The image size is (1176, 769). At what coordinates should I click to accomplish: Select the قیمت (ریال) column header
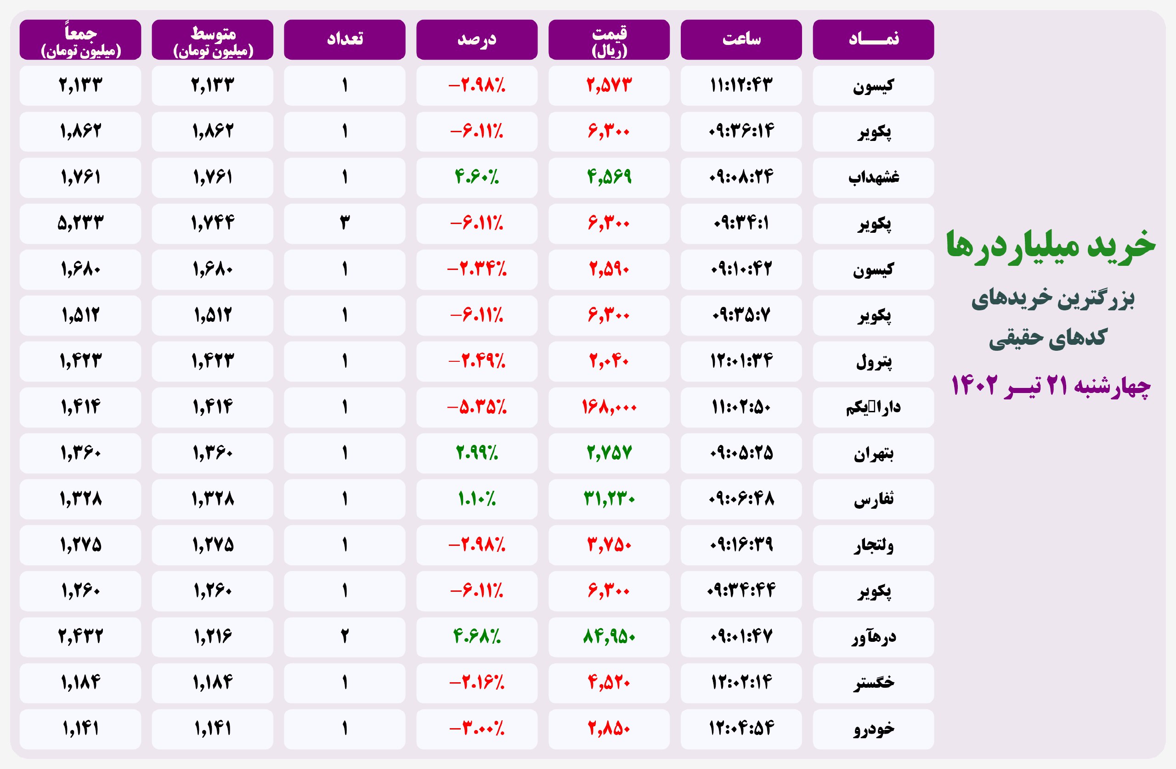(x=609, y=39)
